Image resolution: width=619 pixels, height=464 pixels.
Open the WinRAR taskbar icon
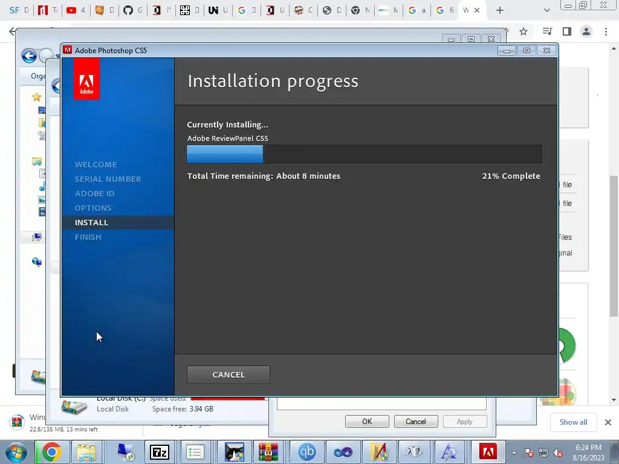[x=268, y=452]
